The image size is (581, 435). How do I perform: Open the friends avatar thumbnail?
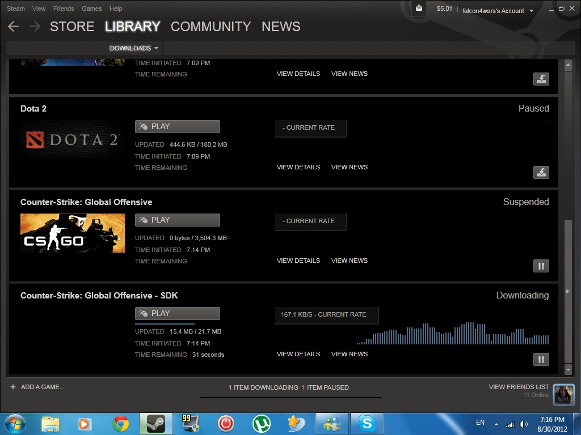point(563,394)
